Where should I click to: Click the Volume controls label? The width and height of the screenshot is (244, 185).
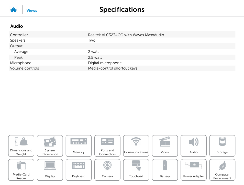tap(25, 68)
